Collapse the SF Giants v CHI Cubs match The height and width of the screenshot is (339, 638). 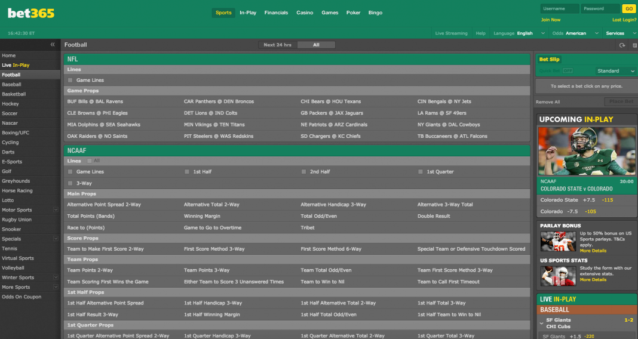[x=541, y=323]
